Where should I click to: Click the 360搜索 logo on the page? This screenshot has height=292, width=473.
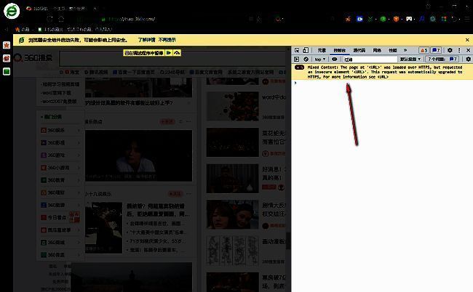pyautogui.click(x=33, y=57)
